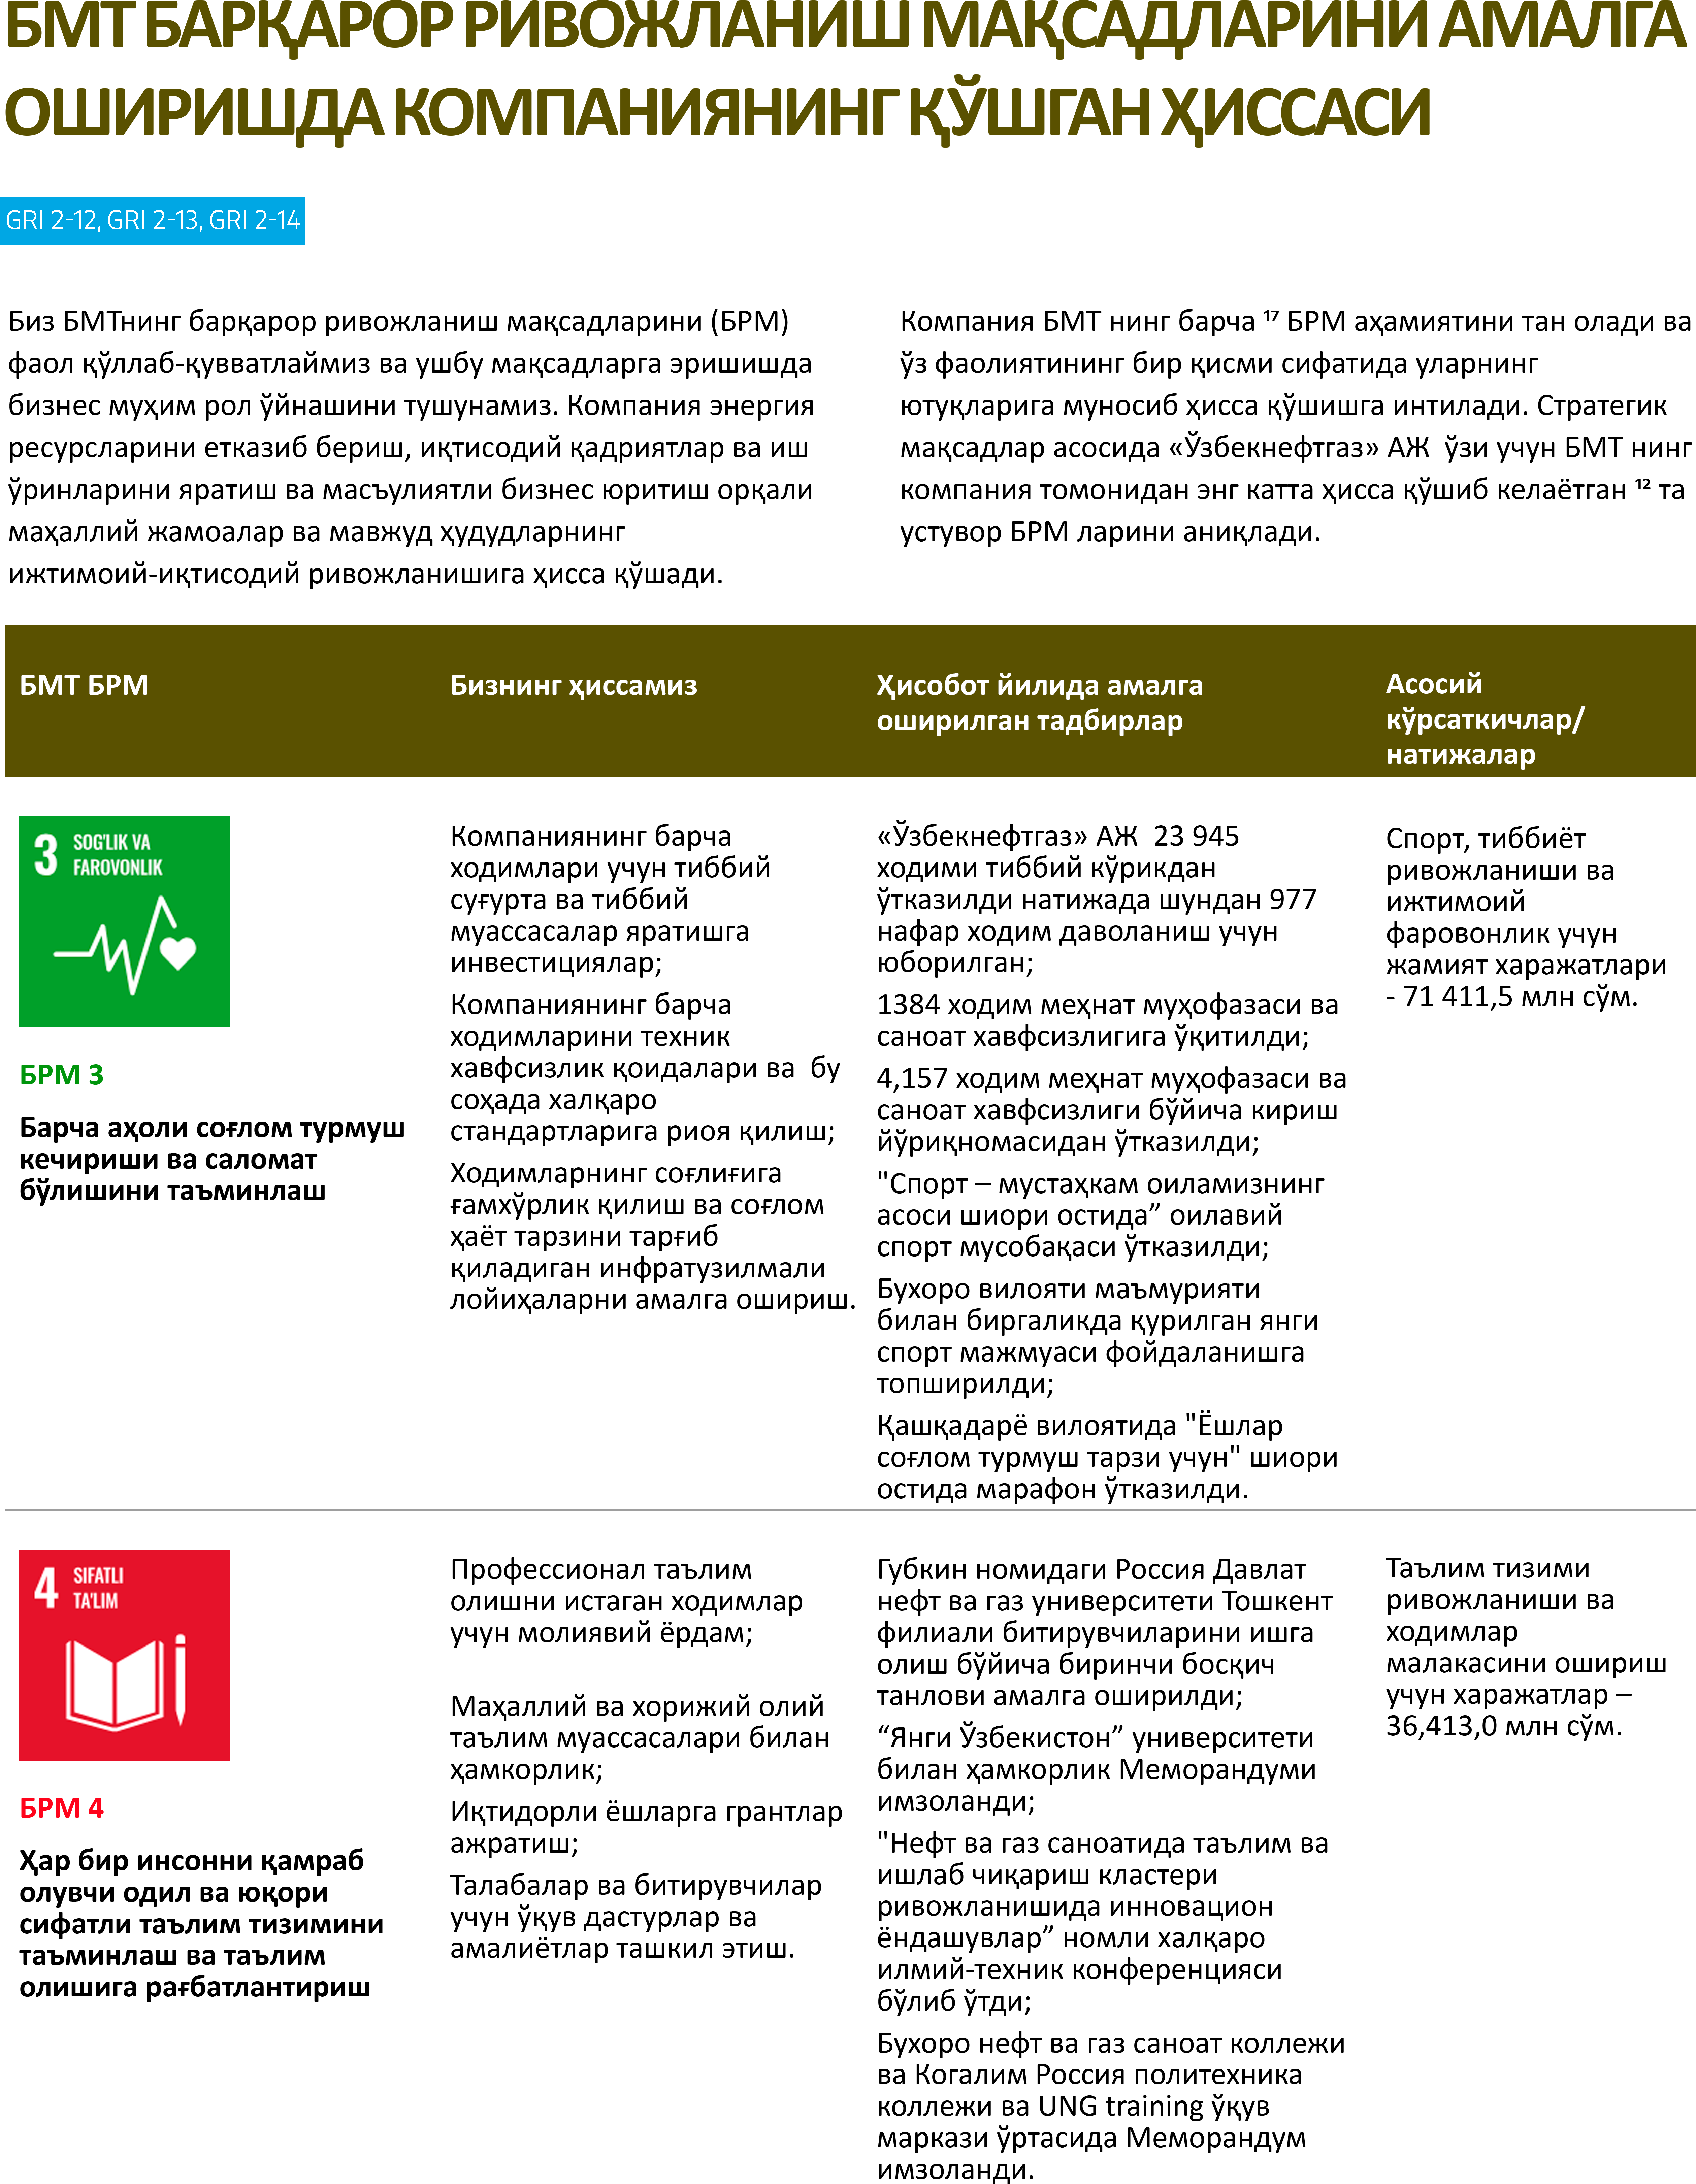
Task: Click the SDG 4 quality education icon
Action: click(124, 1655)
